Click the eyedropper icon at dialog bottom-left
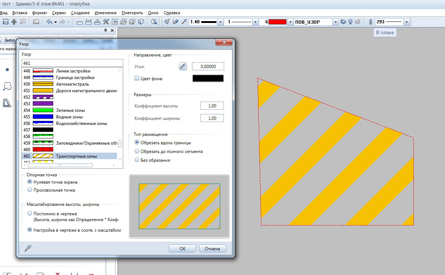The width and height of the screenshot is (445, 275). (x=28, y=248)
